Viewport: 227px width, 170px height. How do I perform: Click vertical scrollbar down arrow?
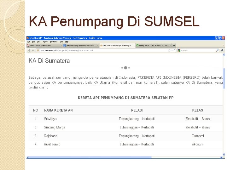click(224, 155)
